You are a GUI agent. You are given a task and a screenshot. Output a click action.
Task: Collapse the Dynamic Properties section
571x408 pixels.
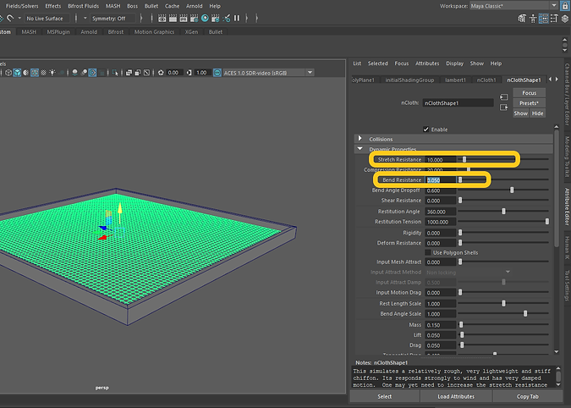point(360,149)
